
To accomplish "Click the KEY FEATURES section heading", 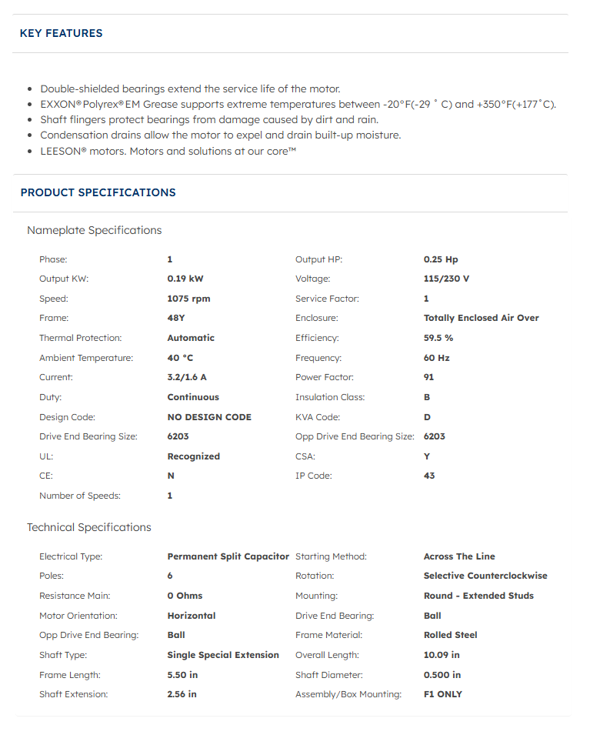I will [x=61, y=33].
